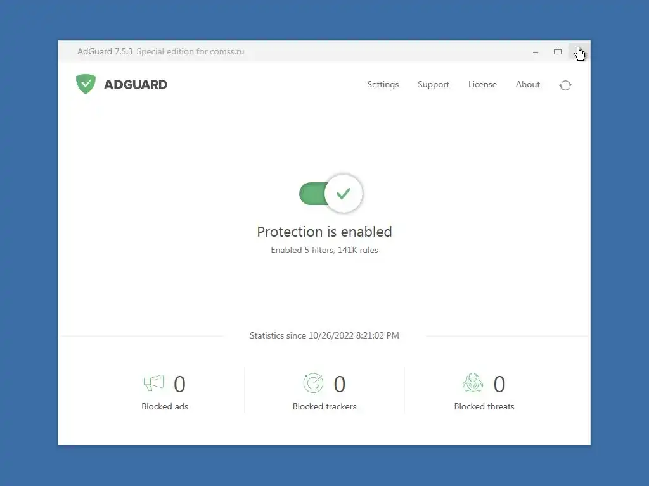This screenshot has height=486, width=649.
Task: Open the Support page
Action: coord(433,84)
